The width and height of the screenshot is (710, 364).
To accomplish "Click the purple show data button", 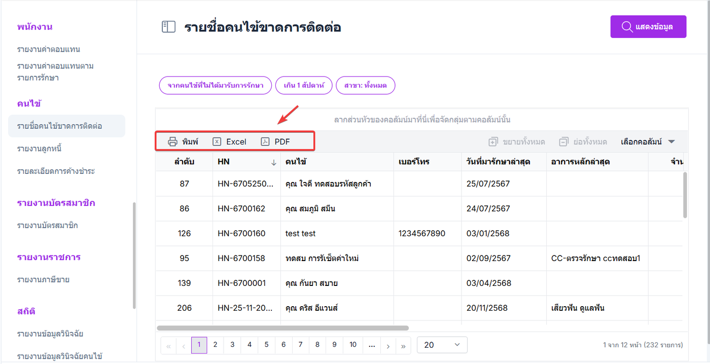I will click(x=648, y=27).
